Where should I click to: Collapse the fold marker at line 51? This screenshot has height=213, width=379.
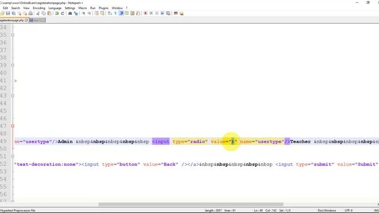point(13,156)
